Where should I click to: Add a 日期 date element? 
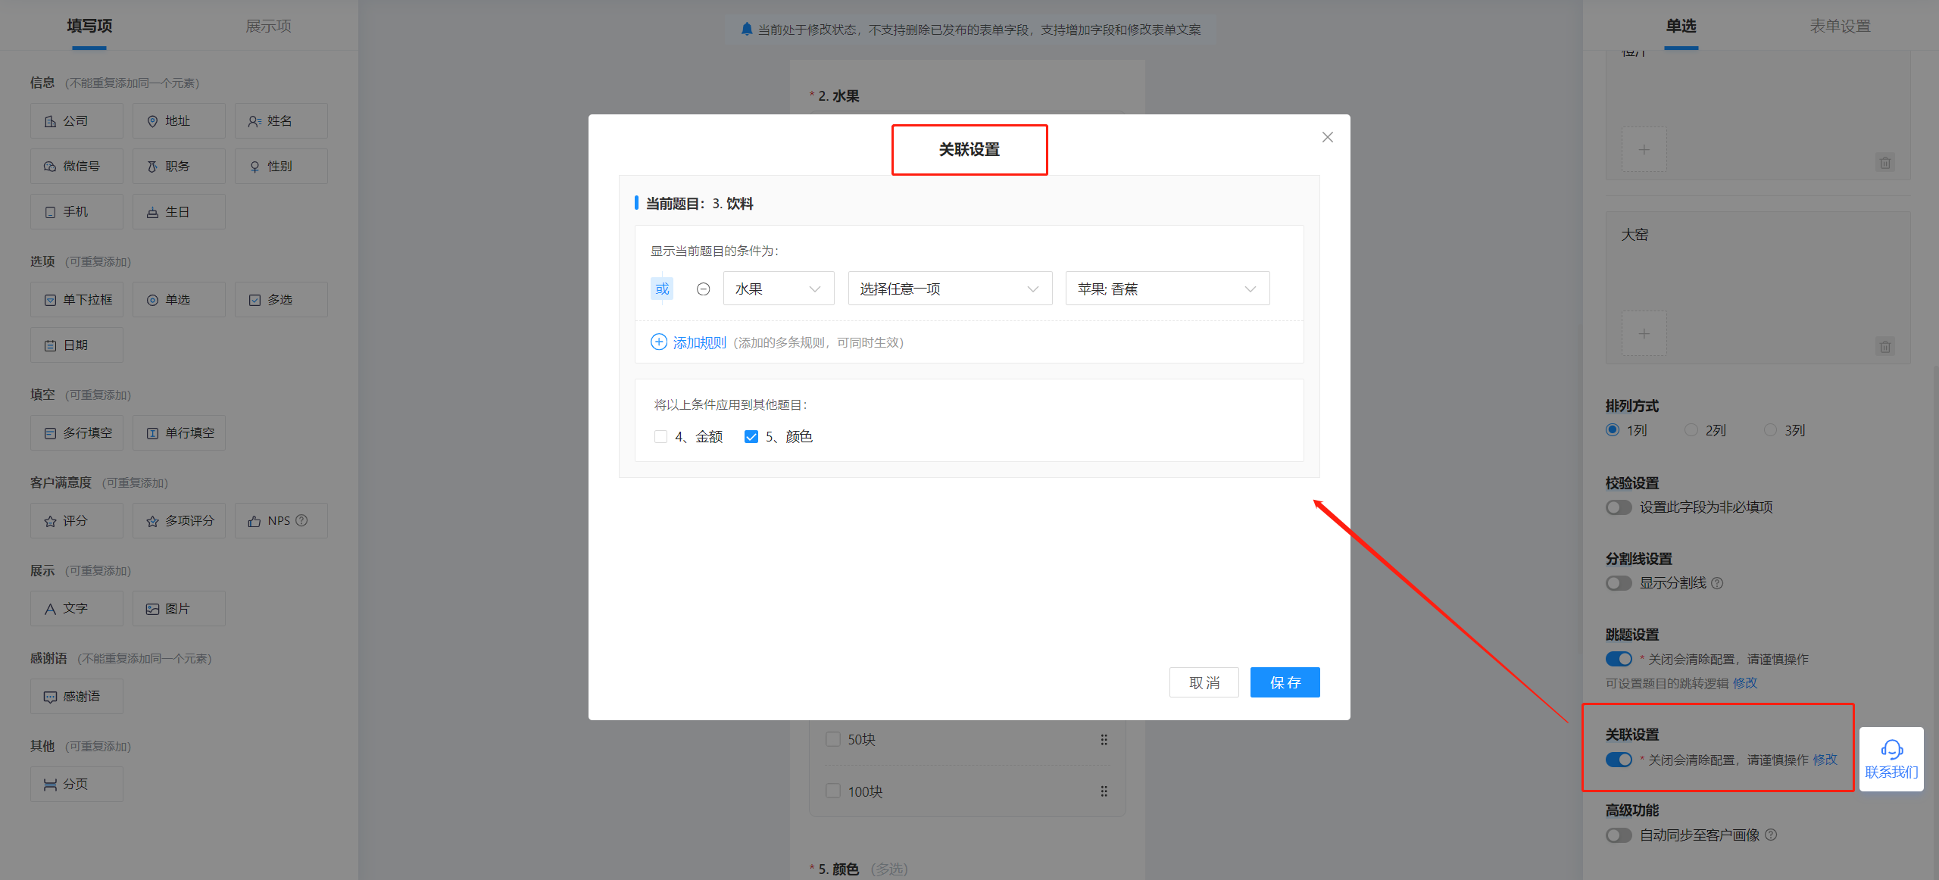click(x=76, y=345)
